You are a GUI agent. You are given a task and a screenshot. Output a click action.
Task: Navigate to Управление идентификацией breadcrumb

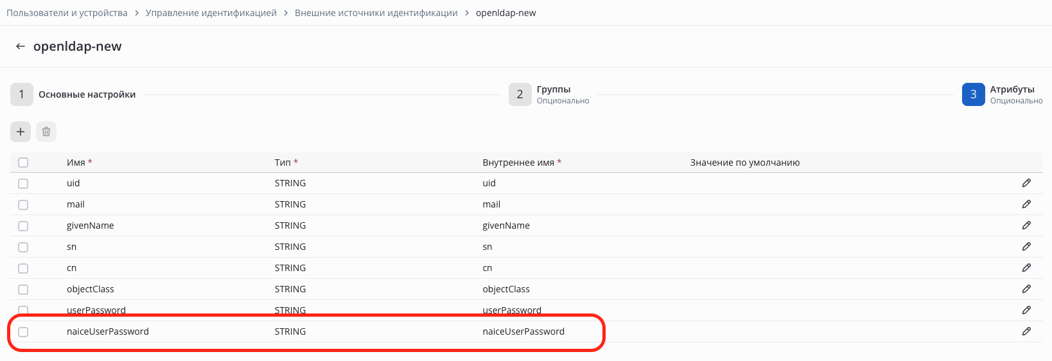pyautogui.click(x=211, y=13)
